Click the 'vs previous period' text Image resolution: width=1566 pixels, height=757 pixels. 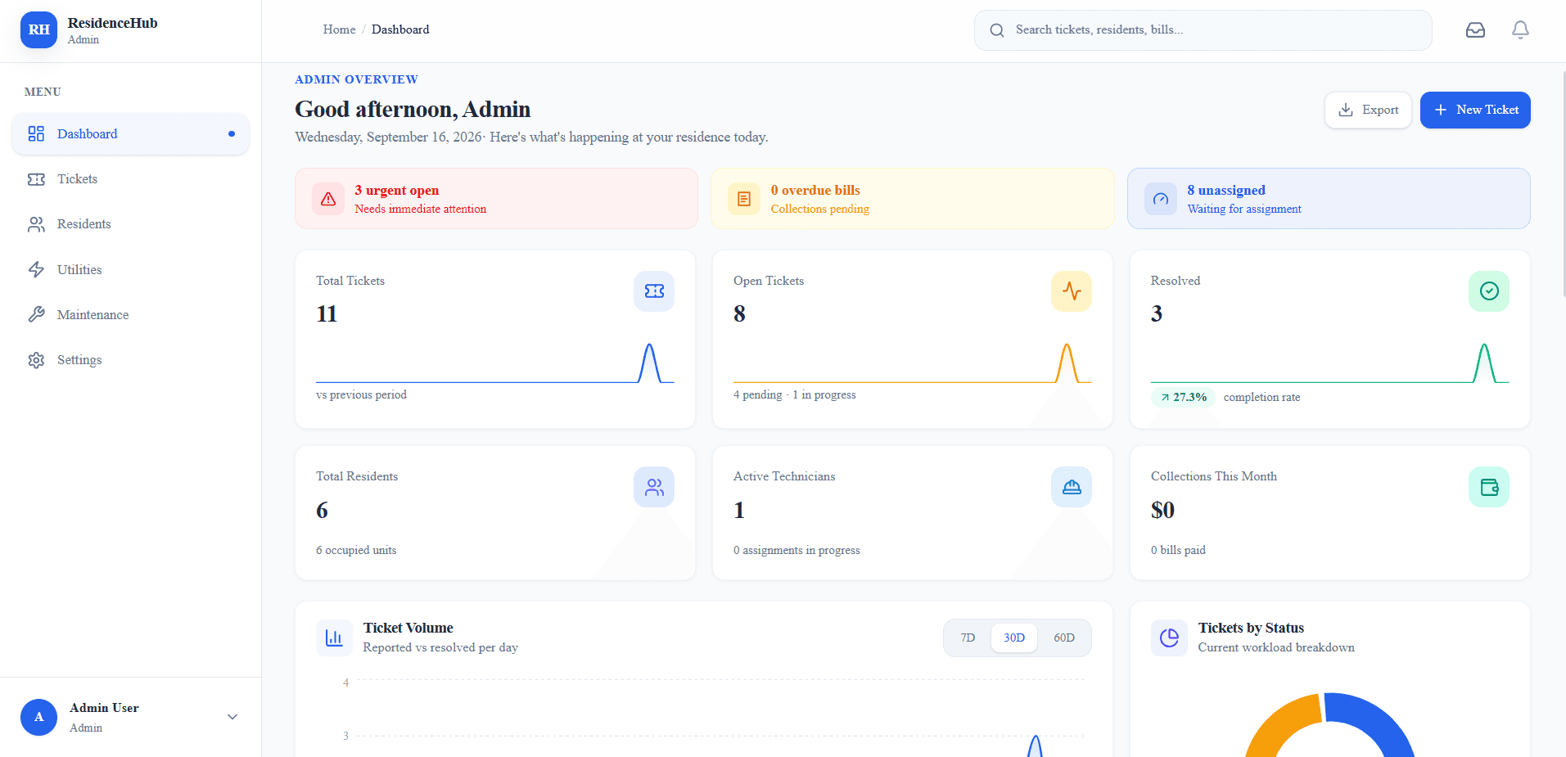(361, 394)
